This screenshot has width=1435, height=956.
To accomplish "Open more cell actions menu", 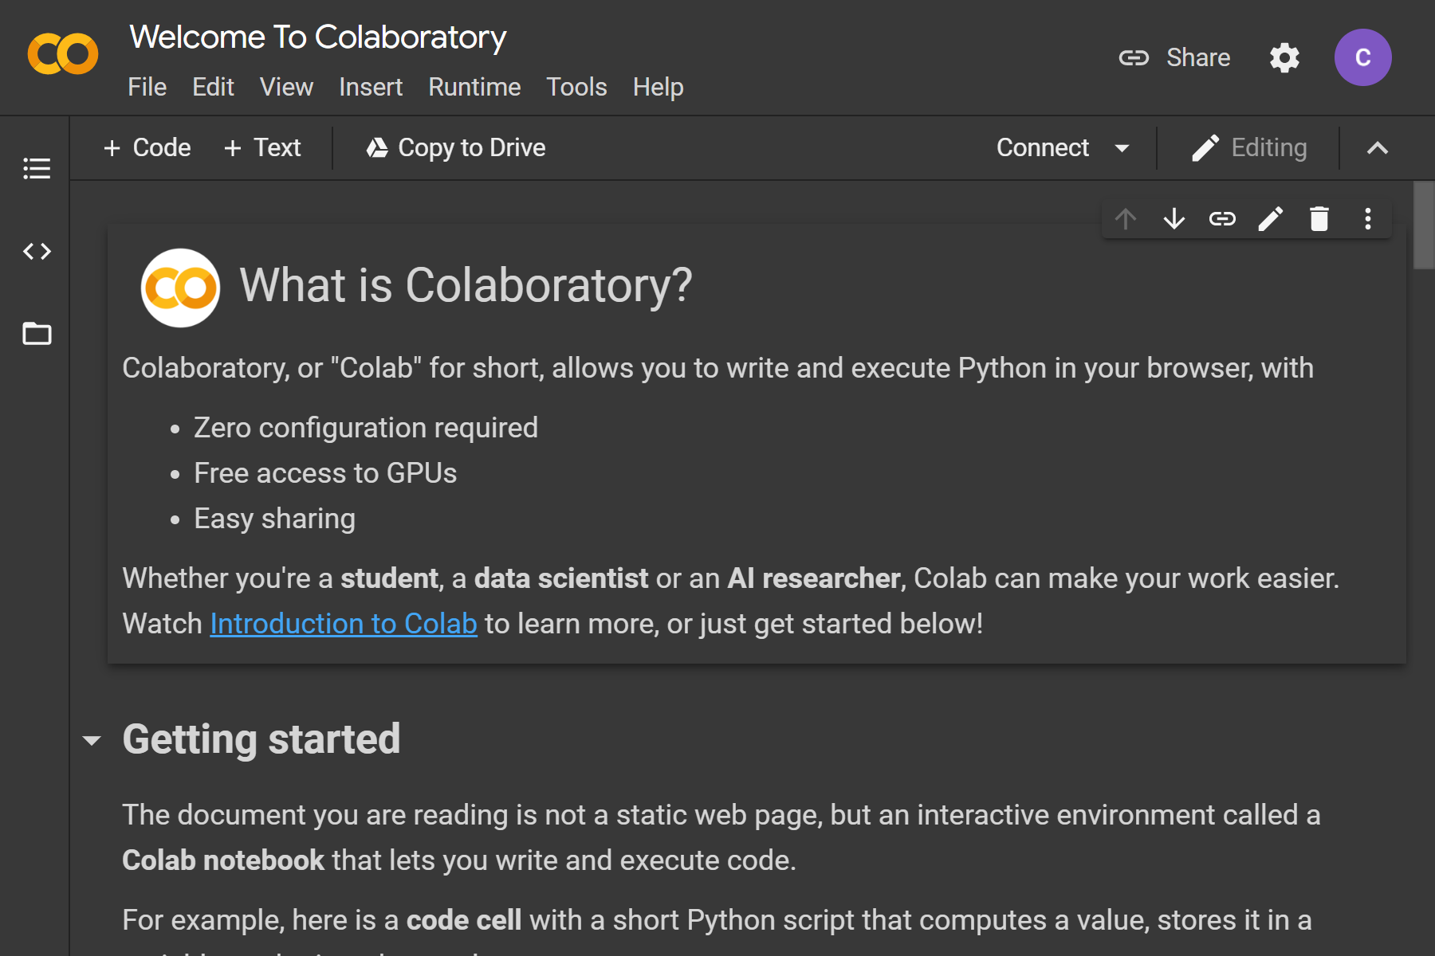I will [x=1368, y=218].
